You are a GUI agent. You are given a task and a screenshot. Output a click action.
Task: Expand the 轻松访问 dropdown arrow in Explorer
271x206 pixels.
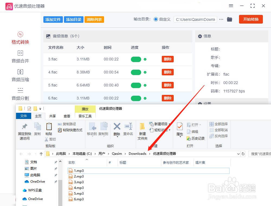point(170,130)
